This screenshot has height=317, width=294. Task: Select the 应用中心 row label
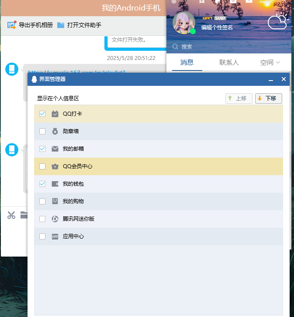click(73, 236)
